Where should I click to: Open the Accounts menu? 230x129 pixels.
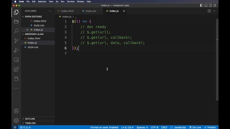[x=16, y=111]
